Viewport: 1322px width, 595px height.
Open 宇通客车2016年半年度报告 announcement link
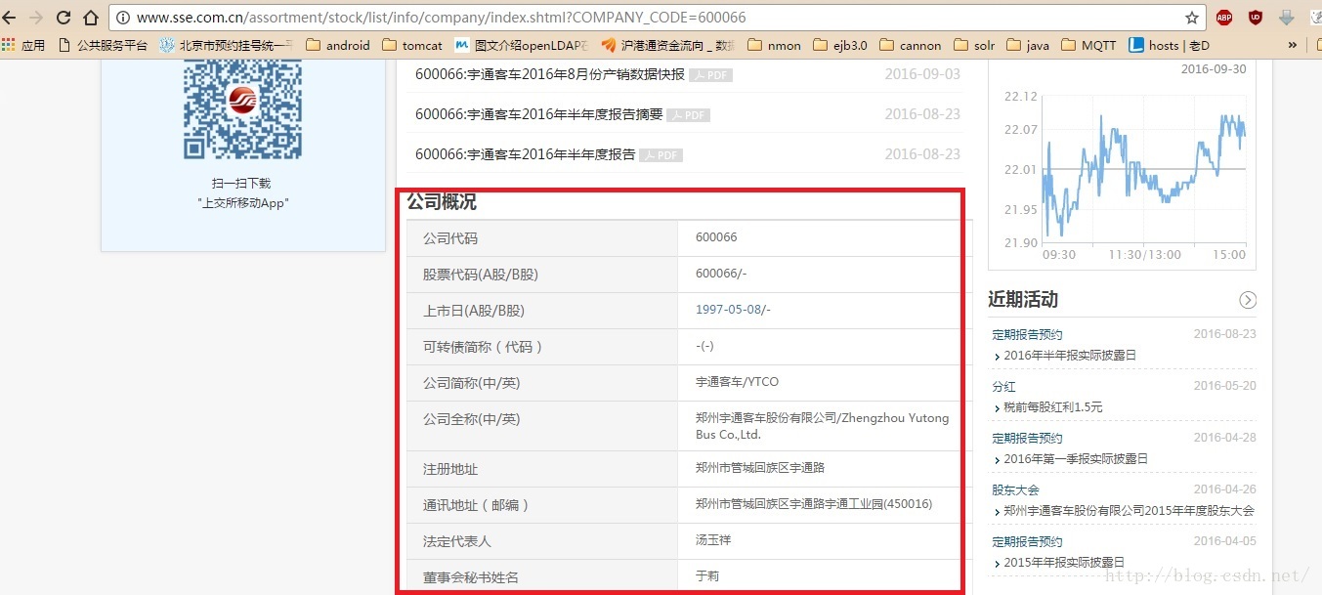coord(526,154)
